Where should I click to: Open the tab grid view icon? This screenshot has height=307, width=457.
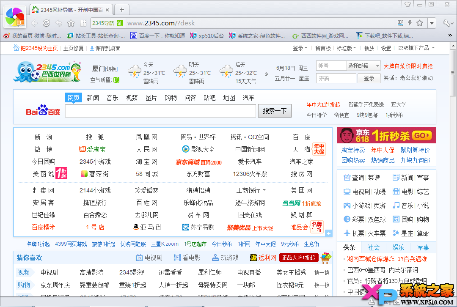tap(83, 23)
